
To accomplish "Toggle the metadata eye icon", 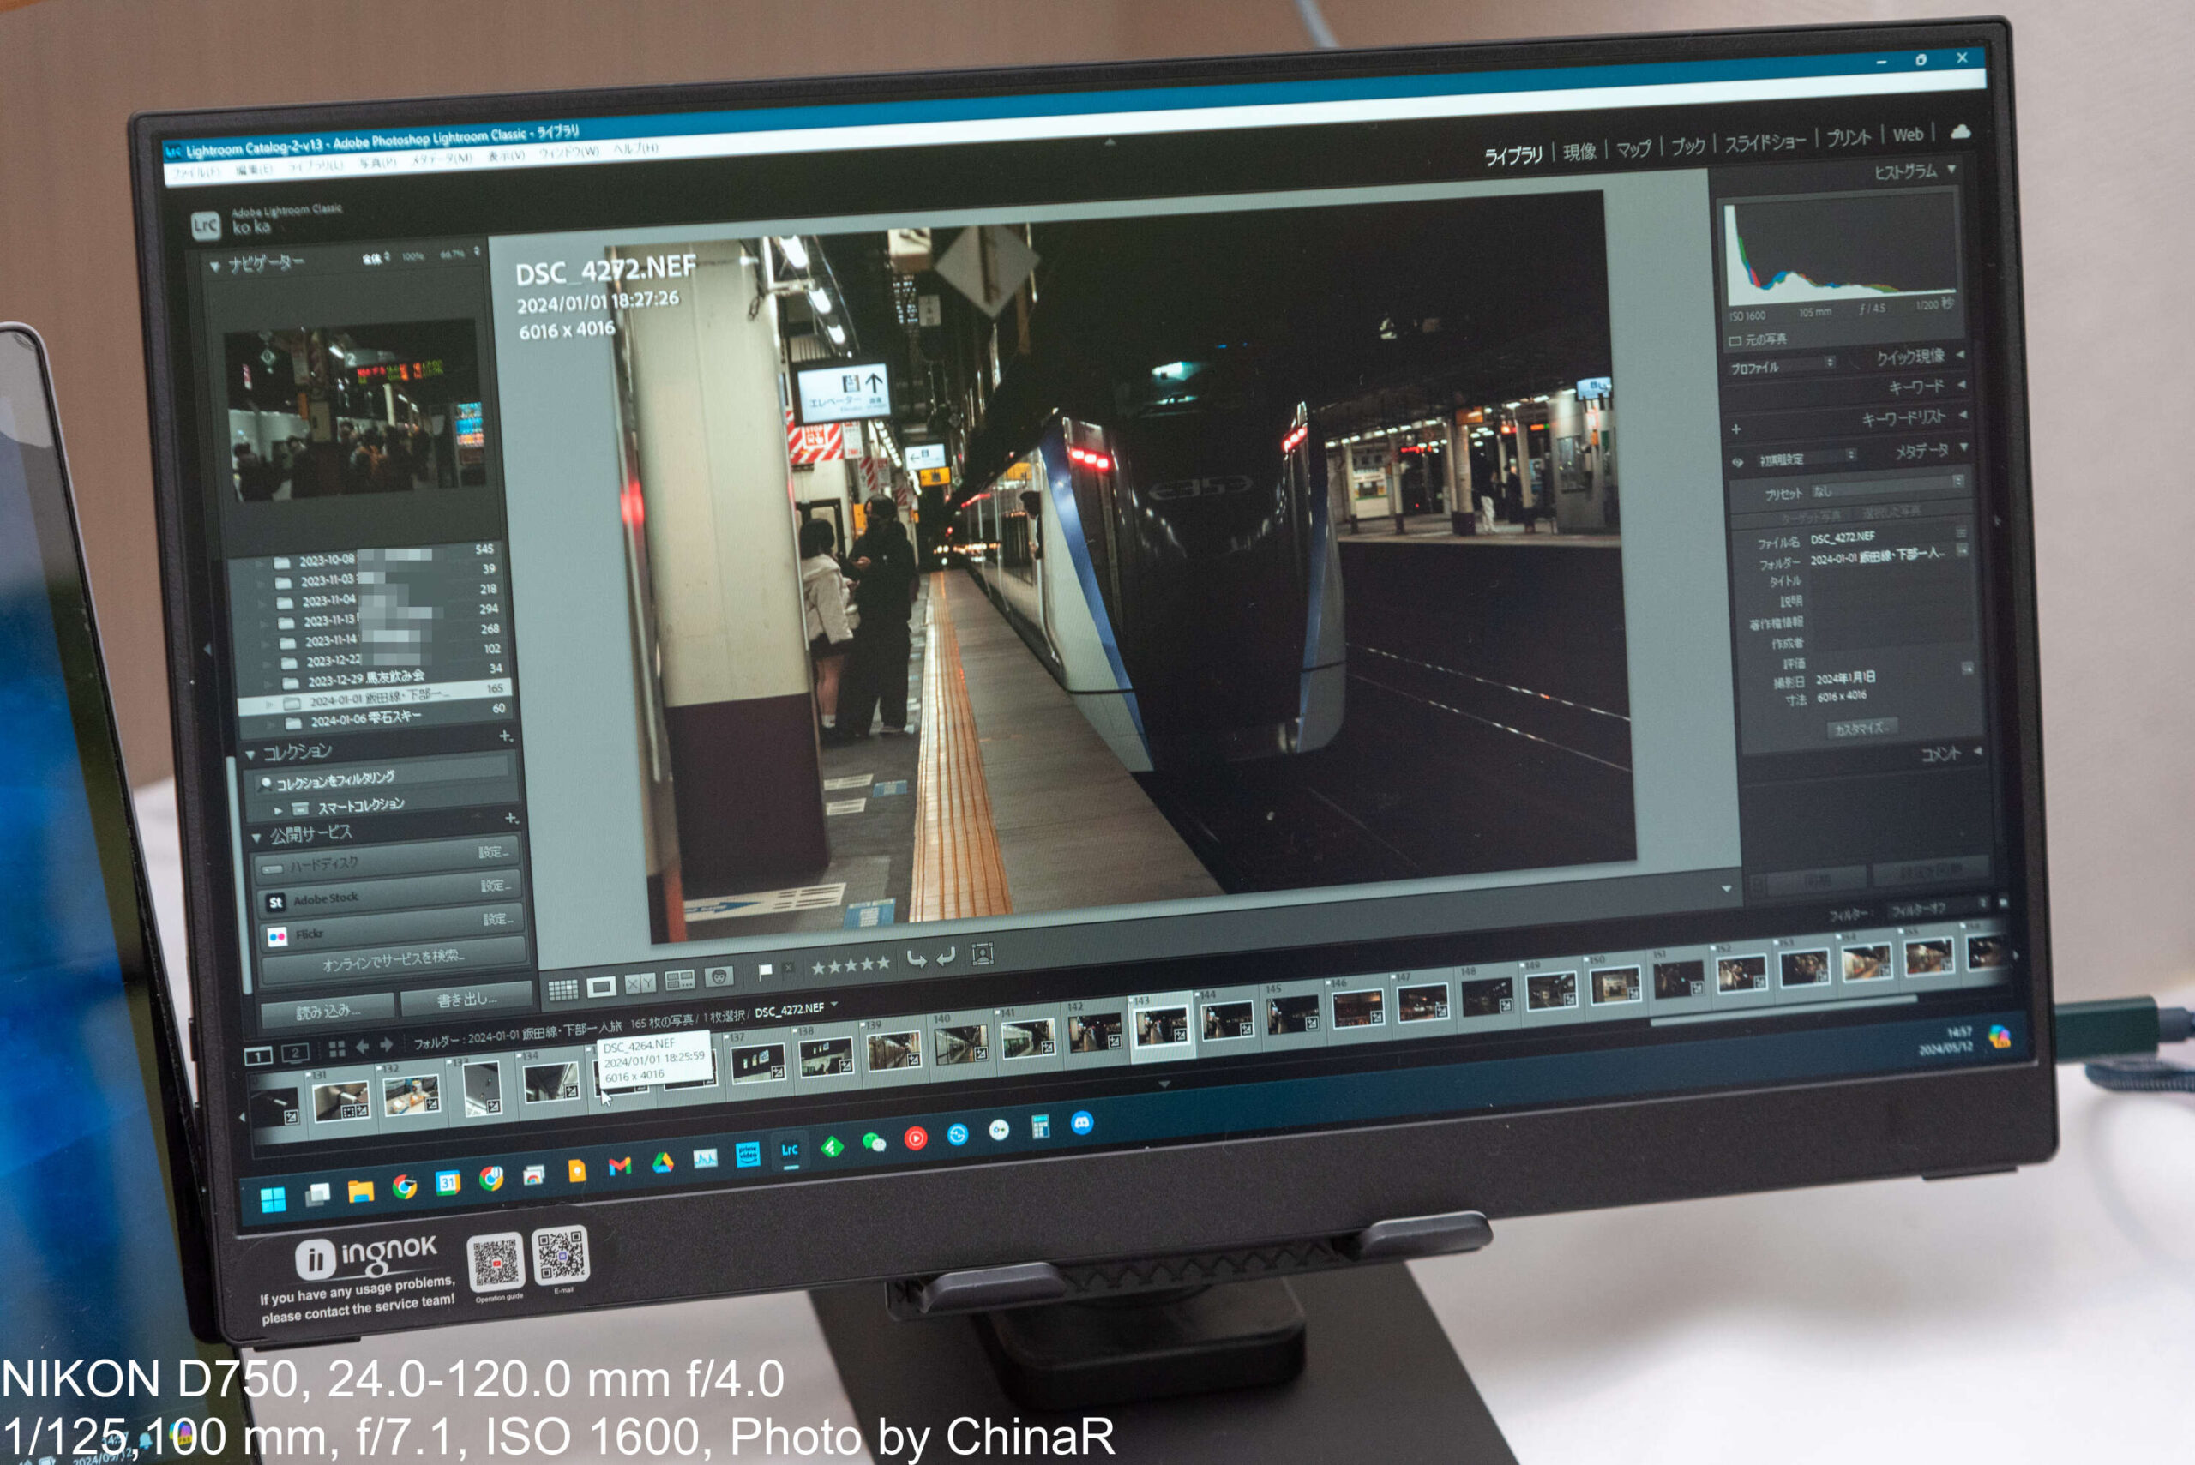I will click(x=1738, y=461).
